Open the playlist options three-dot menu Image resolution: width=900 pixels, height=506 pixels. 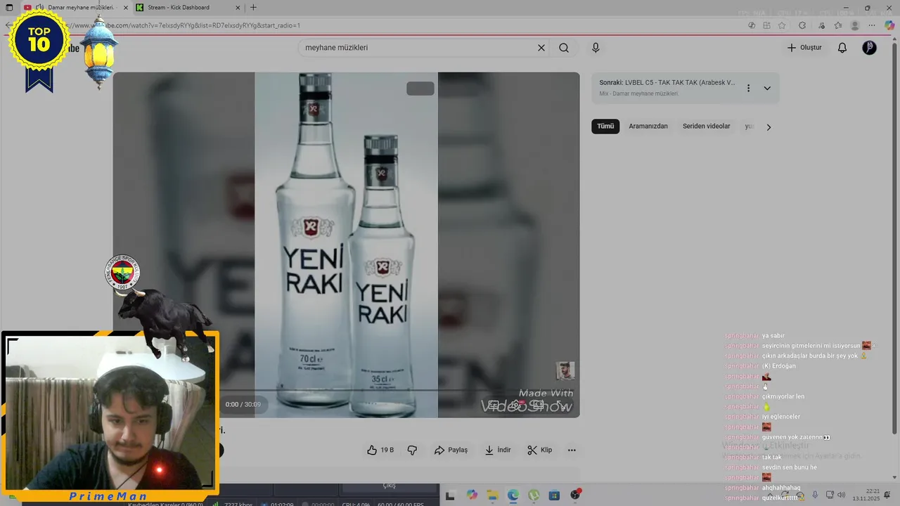click(748, 88)
